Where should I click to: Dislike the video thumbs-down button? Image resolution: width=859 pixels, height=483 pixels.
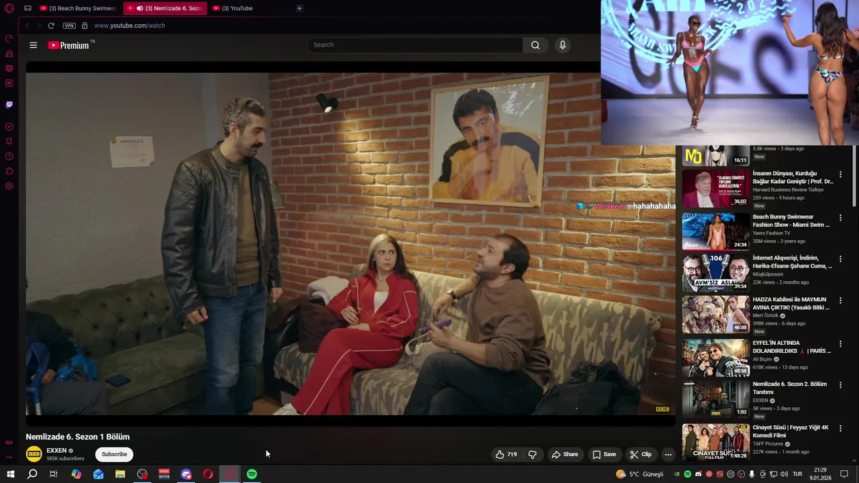[x=532, y=454]
